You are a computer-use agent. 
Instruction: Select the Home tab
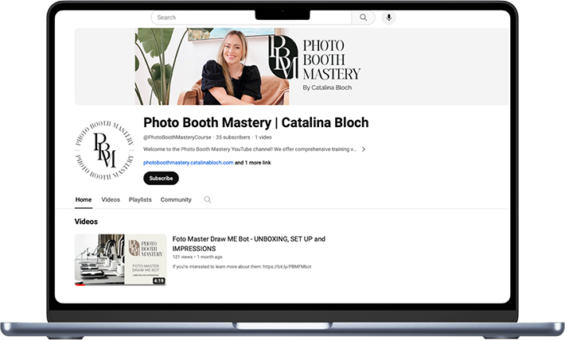pos(84,199)
